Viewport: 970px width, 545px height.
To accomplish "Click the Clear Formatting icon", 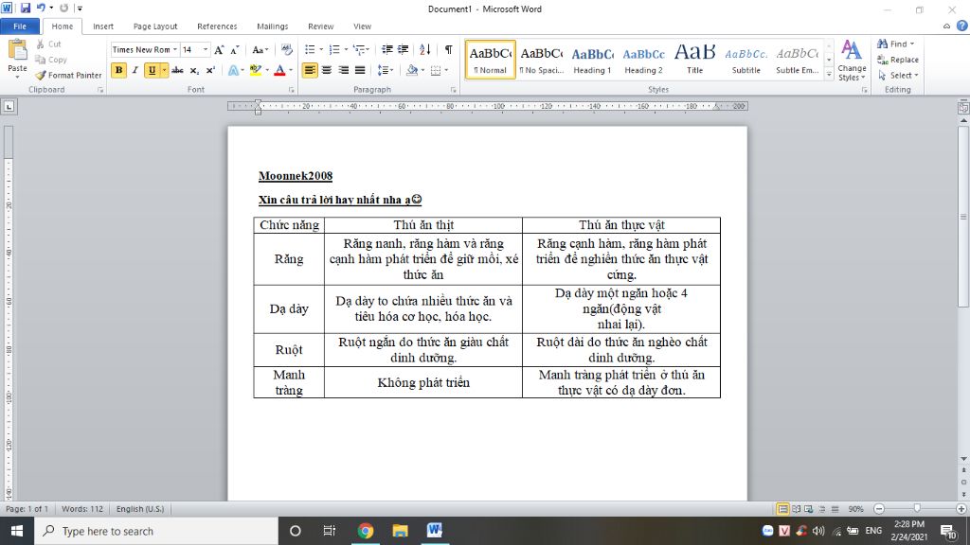I will click(x=286, y=49).
